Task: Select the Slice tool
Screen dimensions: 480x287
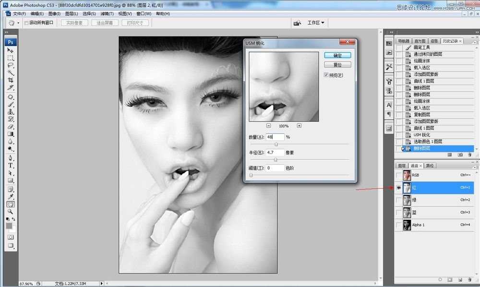Action: pyautogui.click(x=11, y=87)
